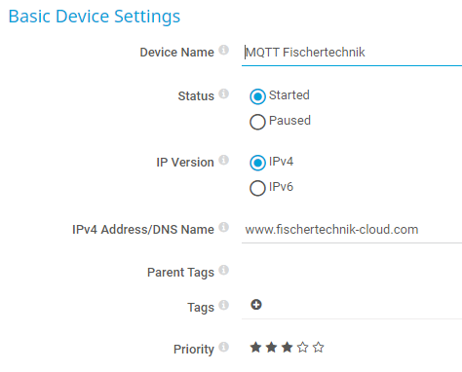Switch IP version to IPv6
The width and height of the screenshot is (462, 372).
pos(257,188)
